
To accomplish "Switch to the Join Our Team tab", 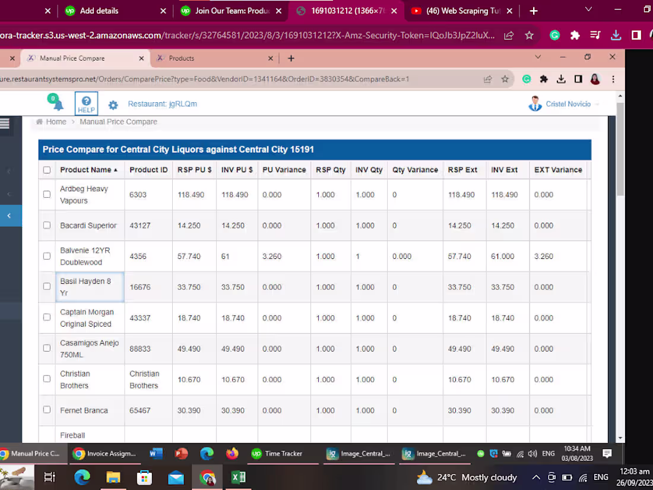I will [x=232, y=11].
